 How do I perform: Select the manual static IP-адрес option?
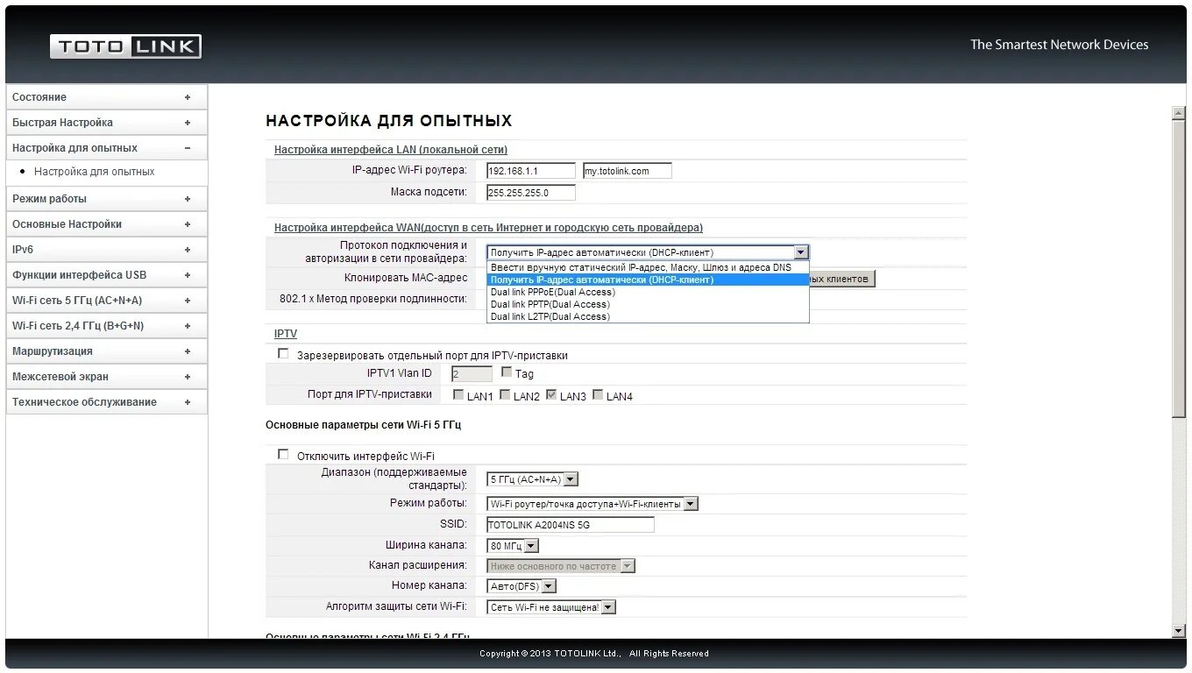[x=648, y=267]
